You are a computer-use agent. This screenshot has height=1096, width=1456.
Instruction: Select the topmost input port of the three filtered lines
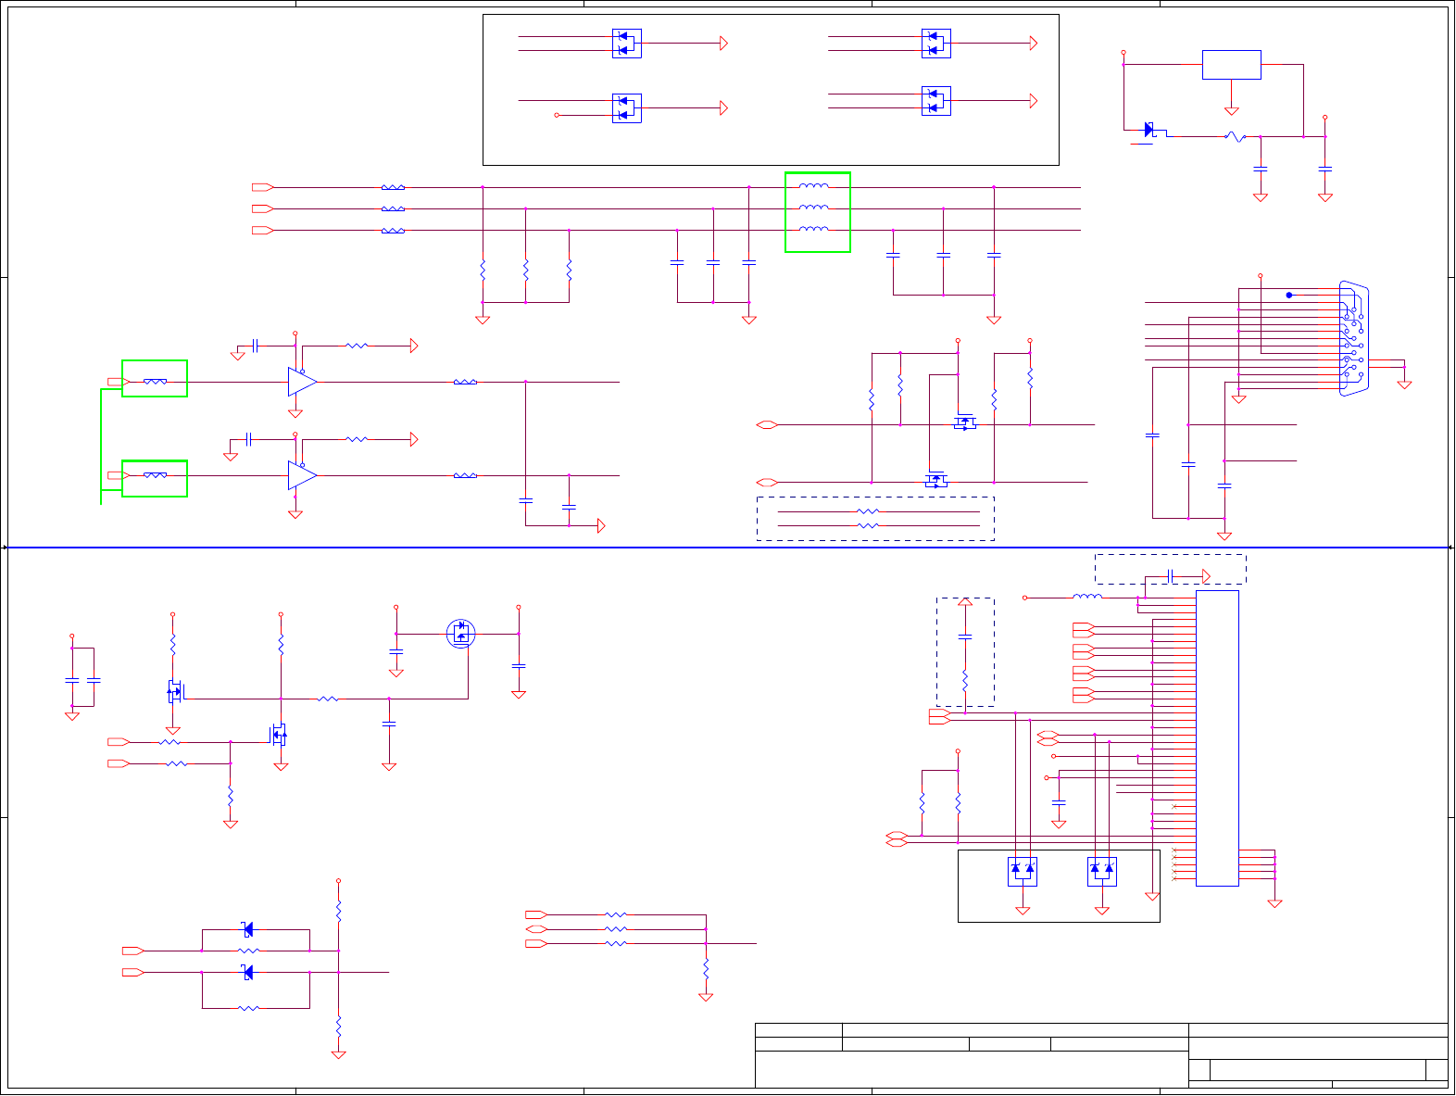(x=263, y=187)
